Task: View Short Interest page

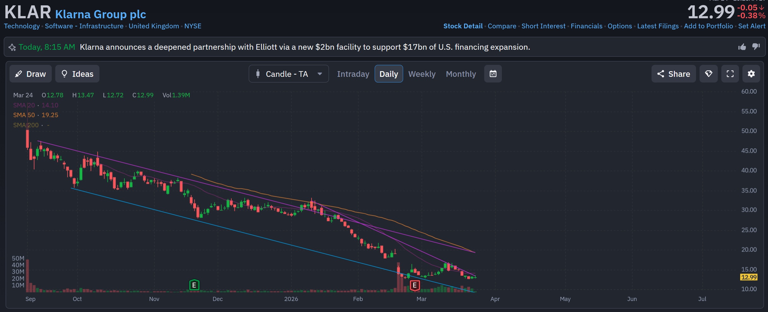Action: pos(543,26)
